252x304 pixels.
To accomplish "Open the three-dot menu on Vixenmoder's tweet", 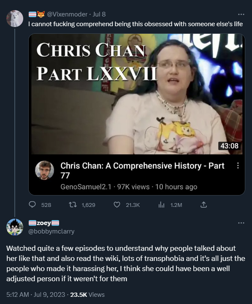I will coord(241,14).
